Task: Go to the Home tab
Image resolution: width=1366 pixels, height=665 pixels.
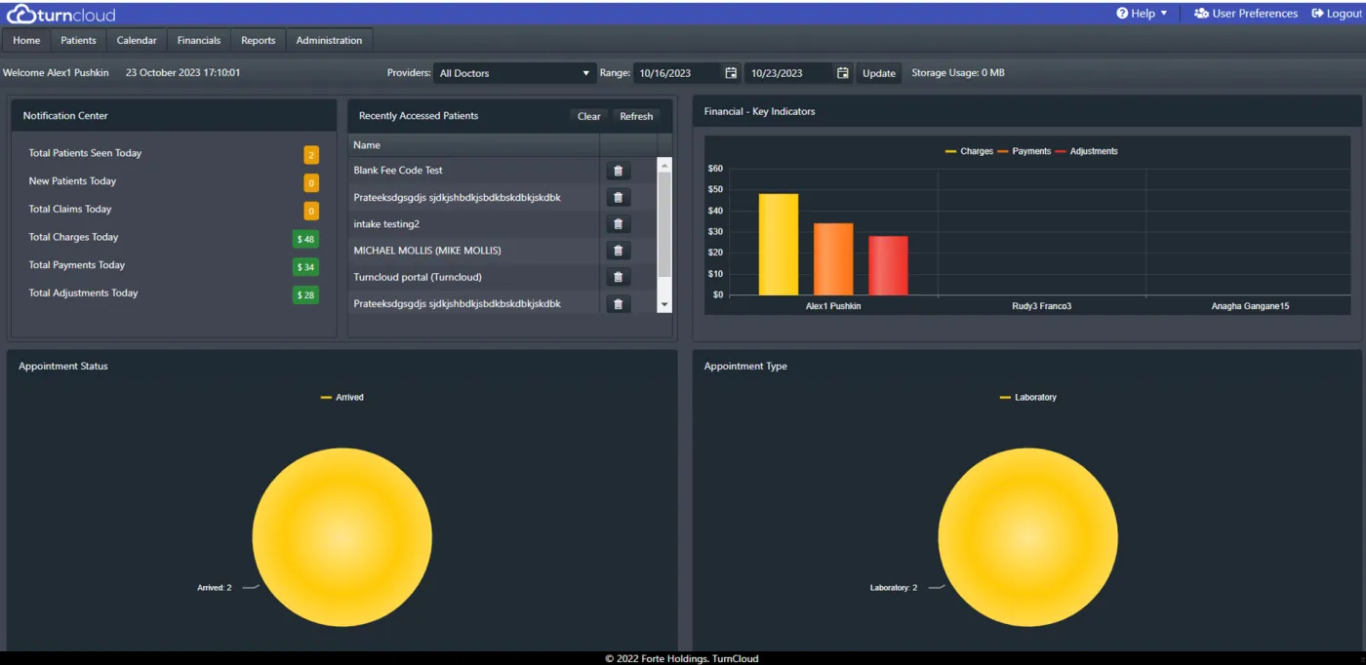Action: (26, 40)
